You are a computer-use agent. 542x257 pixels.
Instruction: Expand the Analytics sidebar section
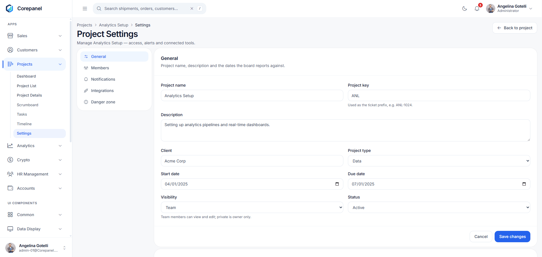(34, 146)
